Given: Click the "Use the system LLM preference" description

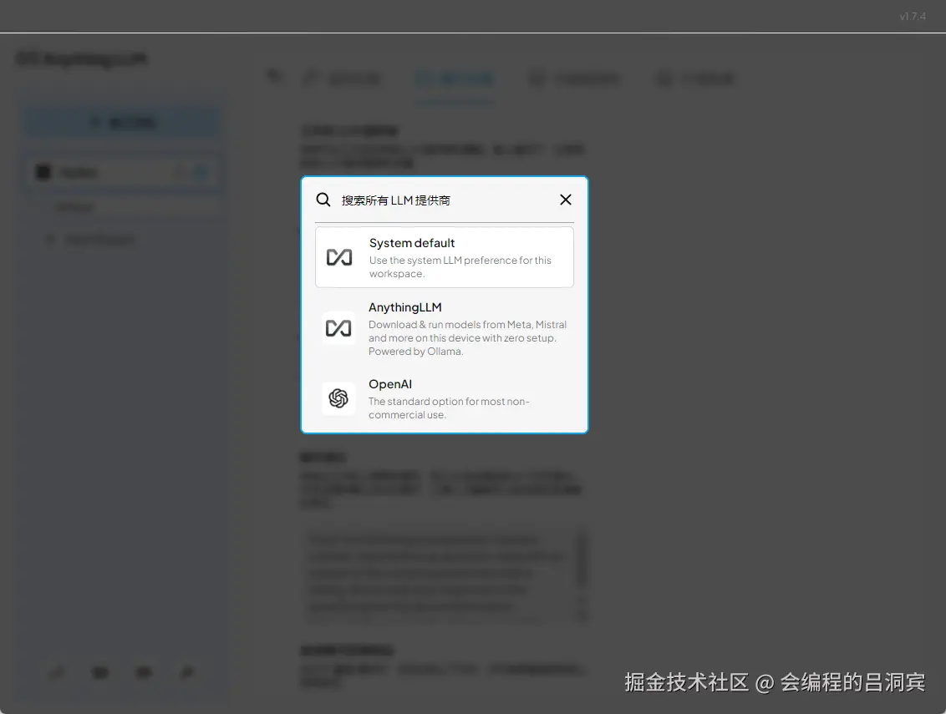Looking at the screenshot, I should click(x=460, y=267).
